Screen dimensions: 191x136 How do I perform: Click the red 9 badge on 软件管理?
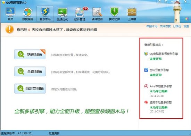coord(85,9)
